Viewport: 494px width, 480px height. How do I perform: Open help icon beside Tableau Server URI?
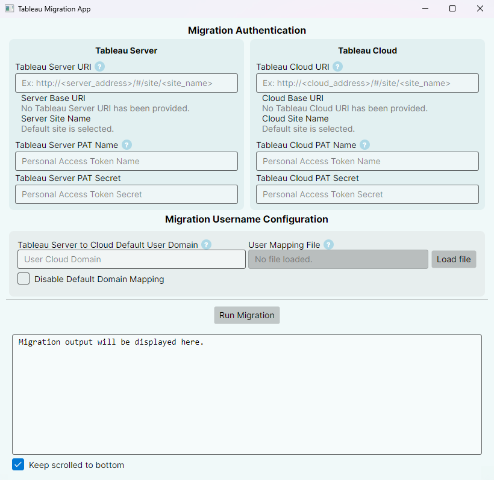99,67
